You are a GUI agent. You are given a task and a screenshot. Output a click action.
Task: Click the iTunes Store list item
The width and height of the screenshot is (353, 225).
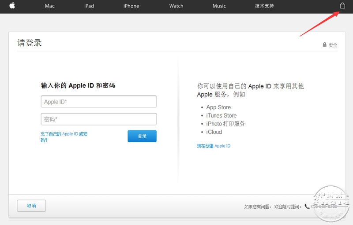pyautogui.click(x=222, y=115)
